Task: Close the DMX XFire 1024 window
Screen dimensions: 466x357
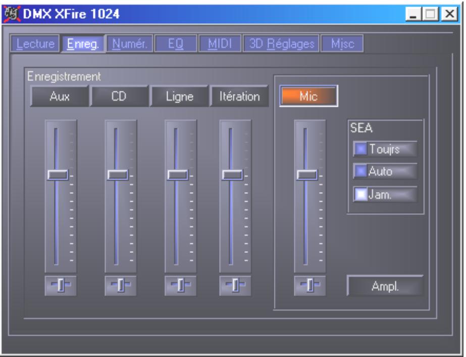Action: click(449, 14)
